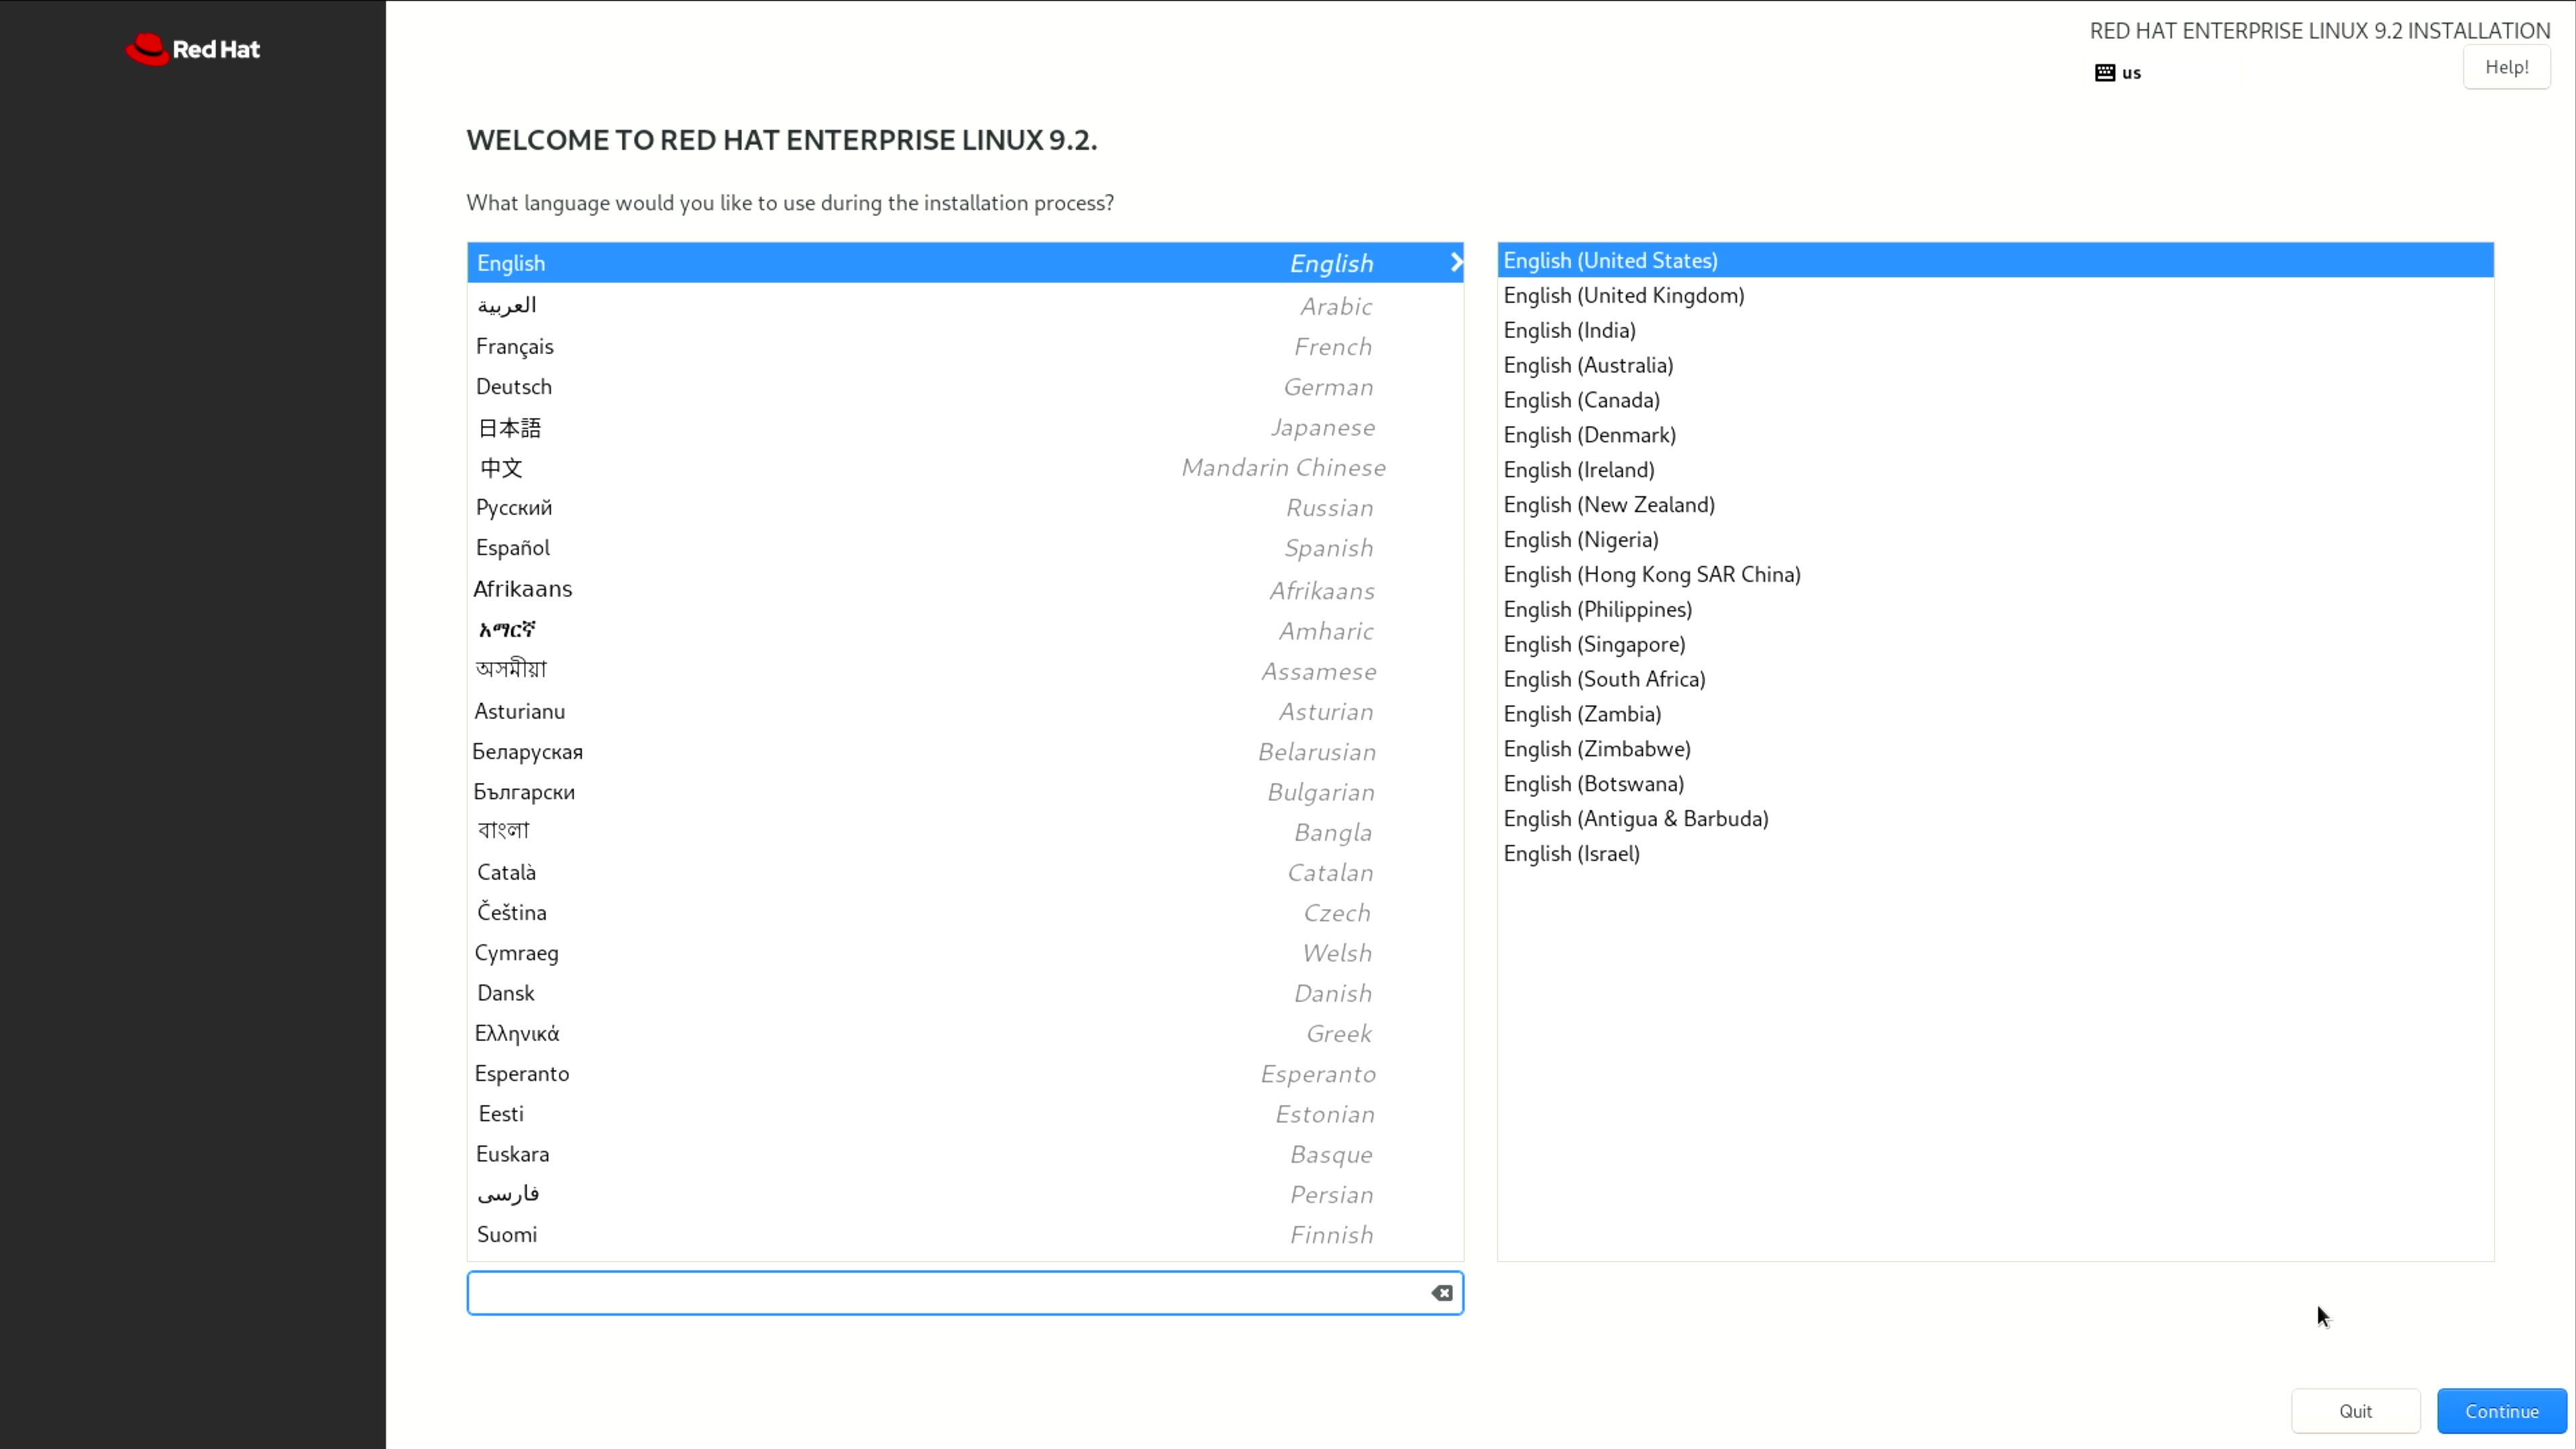The width and height of the screenshot is (2576, 1449).
Task: Pick English (Australia) locale
Action: point(1995,365)
